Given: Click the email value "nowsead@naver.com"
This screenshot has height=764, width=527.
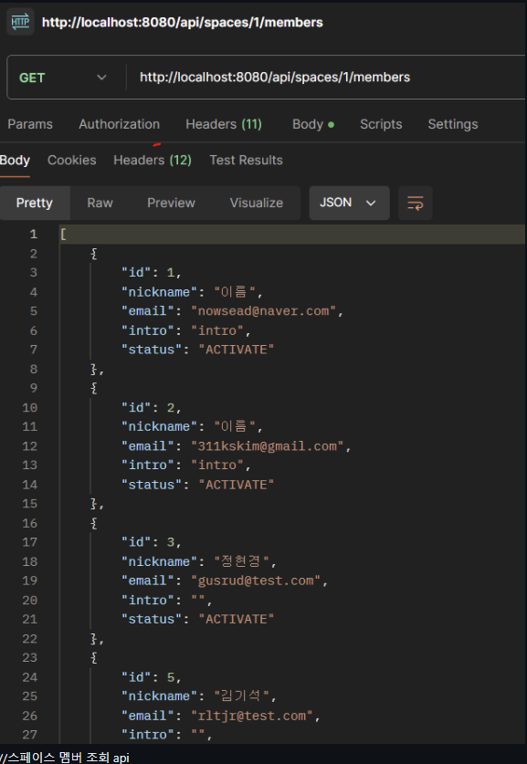Looking at the screenshot, I should pyautogui.click(x=264, y=311).
